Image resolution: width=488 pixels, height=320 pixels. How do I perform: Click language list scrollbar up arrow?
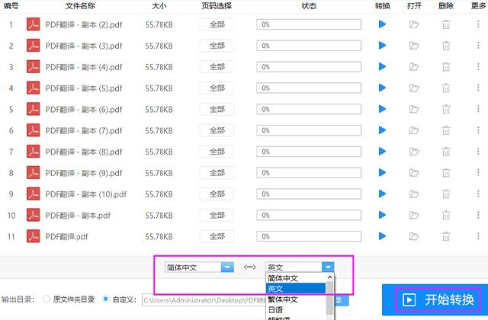(329, 277)
